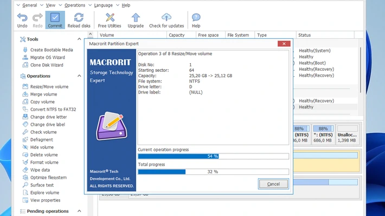This screenshot has height=216, width=385.
Task: Click the Volume column header
Action: point(132,35)
